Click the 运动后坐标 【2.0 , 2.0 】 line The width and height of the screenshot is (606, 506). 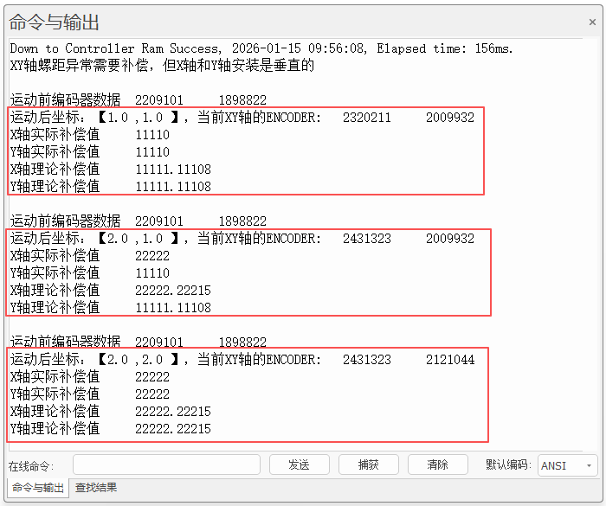click(242, 360)
